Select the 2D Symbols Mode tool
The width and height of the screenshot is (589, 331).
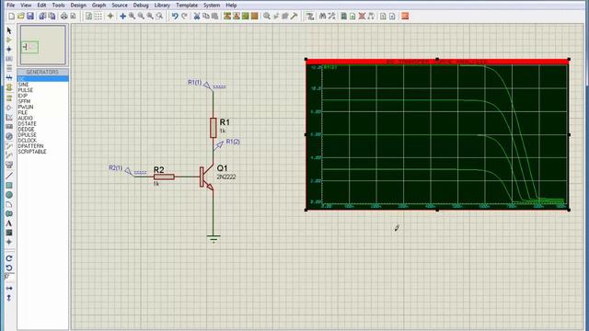[9, 233]
